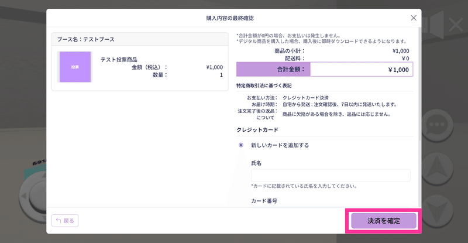This screenshot has height=243, width=468.
Task: Click the カード番号 label
Action: (x=264, y=201)
